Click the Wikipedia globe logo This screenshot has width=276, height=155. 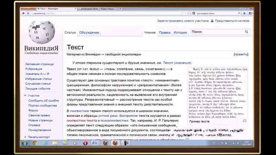[42, 32]
